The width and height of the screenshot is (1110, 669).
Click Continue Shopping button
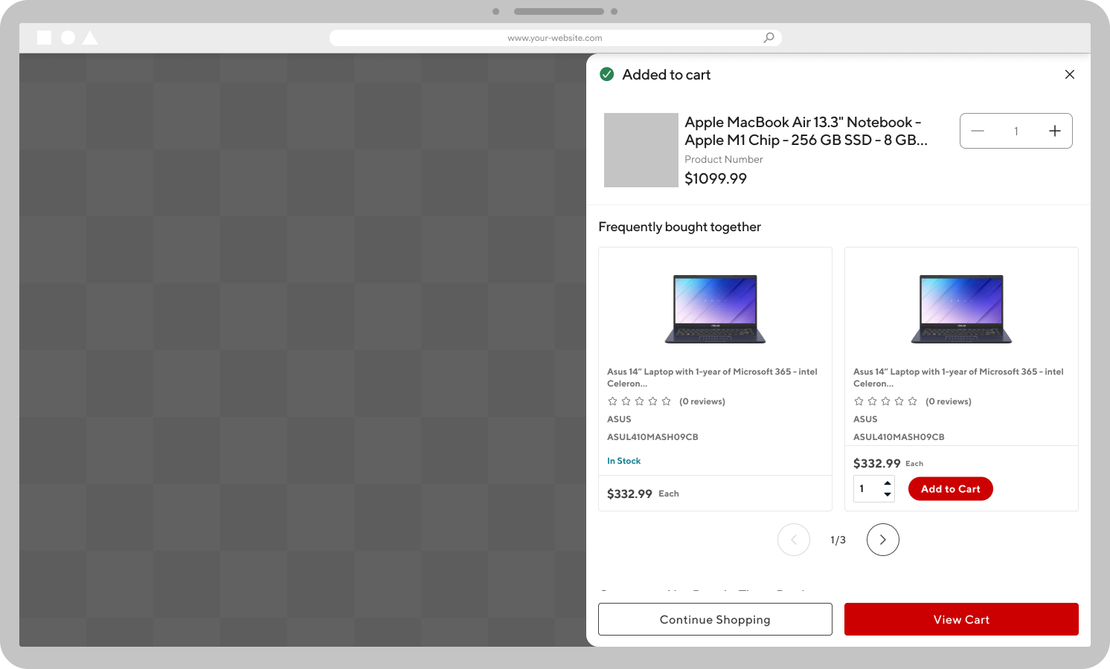715,619
